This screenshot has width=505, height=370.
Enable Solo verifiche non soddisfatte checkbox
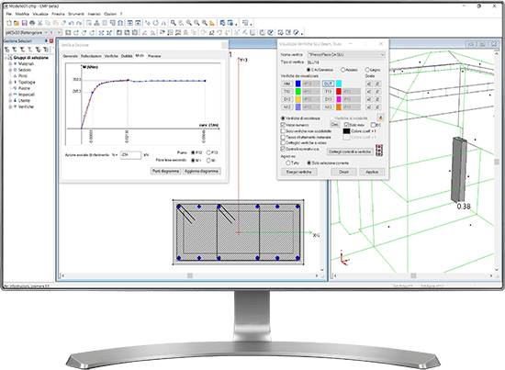(x=283, y=131)
